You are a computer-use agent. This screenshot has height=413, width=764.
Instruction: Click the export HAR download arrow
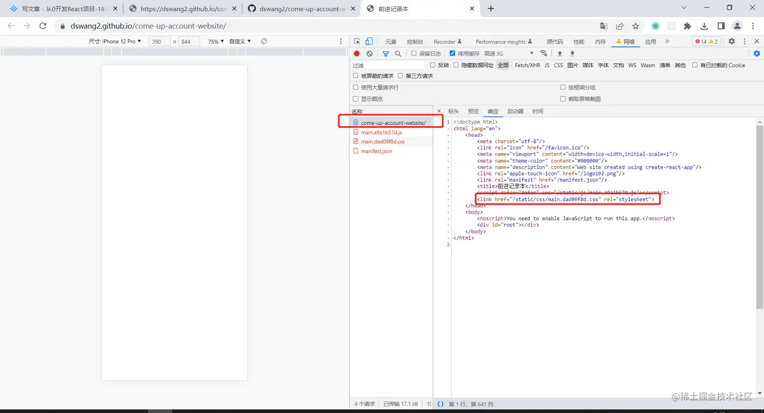(572, 54)
